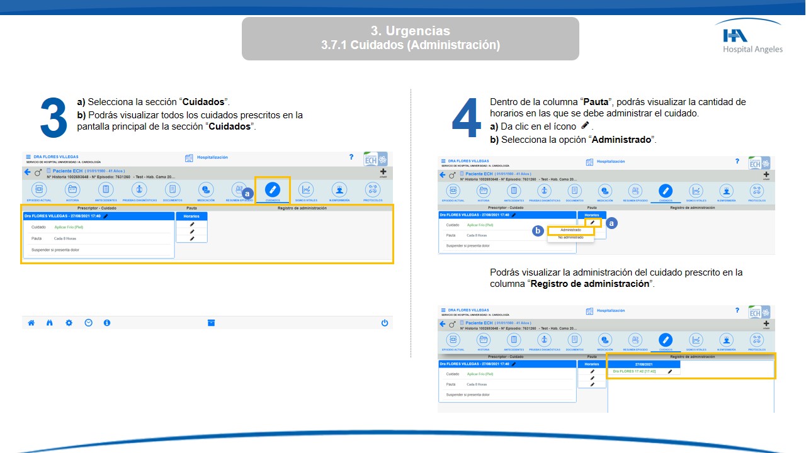Click the power logout icon in bottom toolbar
This screenshot has height=453, width=806.
click(x=385, y=323)
